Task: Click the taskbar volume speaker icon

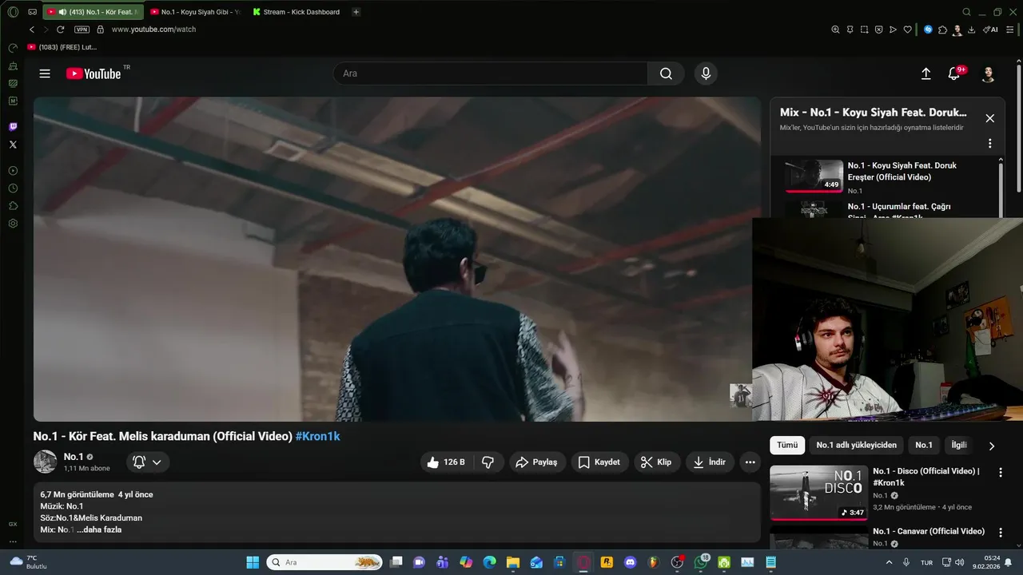Action: (x=959, y=562)
